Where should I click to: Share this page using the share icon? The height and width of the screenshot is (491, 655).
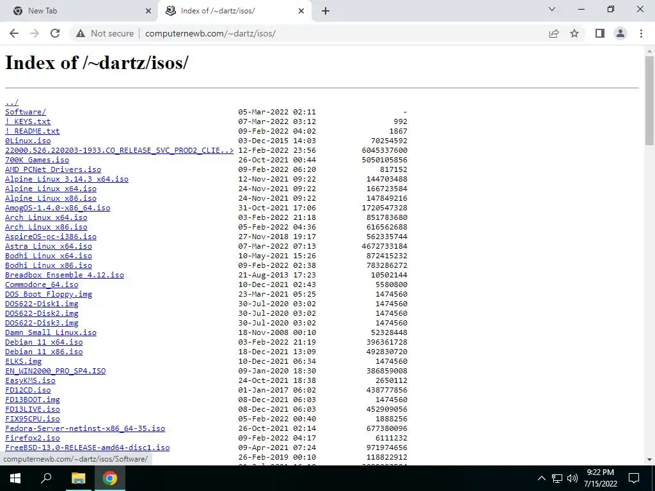tap(554, 33)
